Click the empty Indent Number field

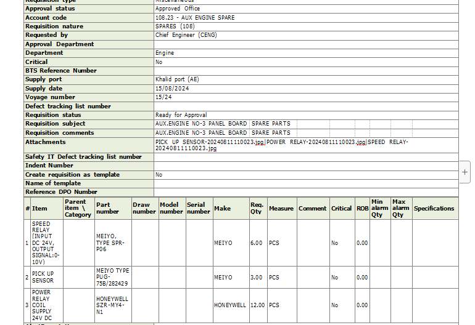pos(305,166)
